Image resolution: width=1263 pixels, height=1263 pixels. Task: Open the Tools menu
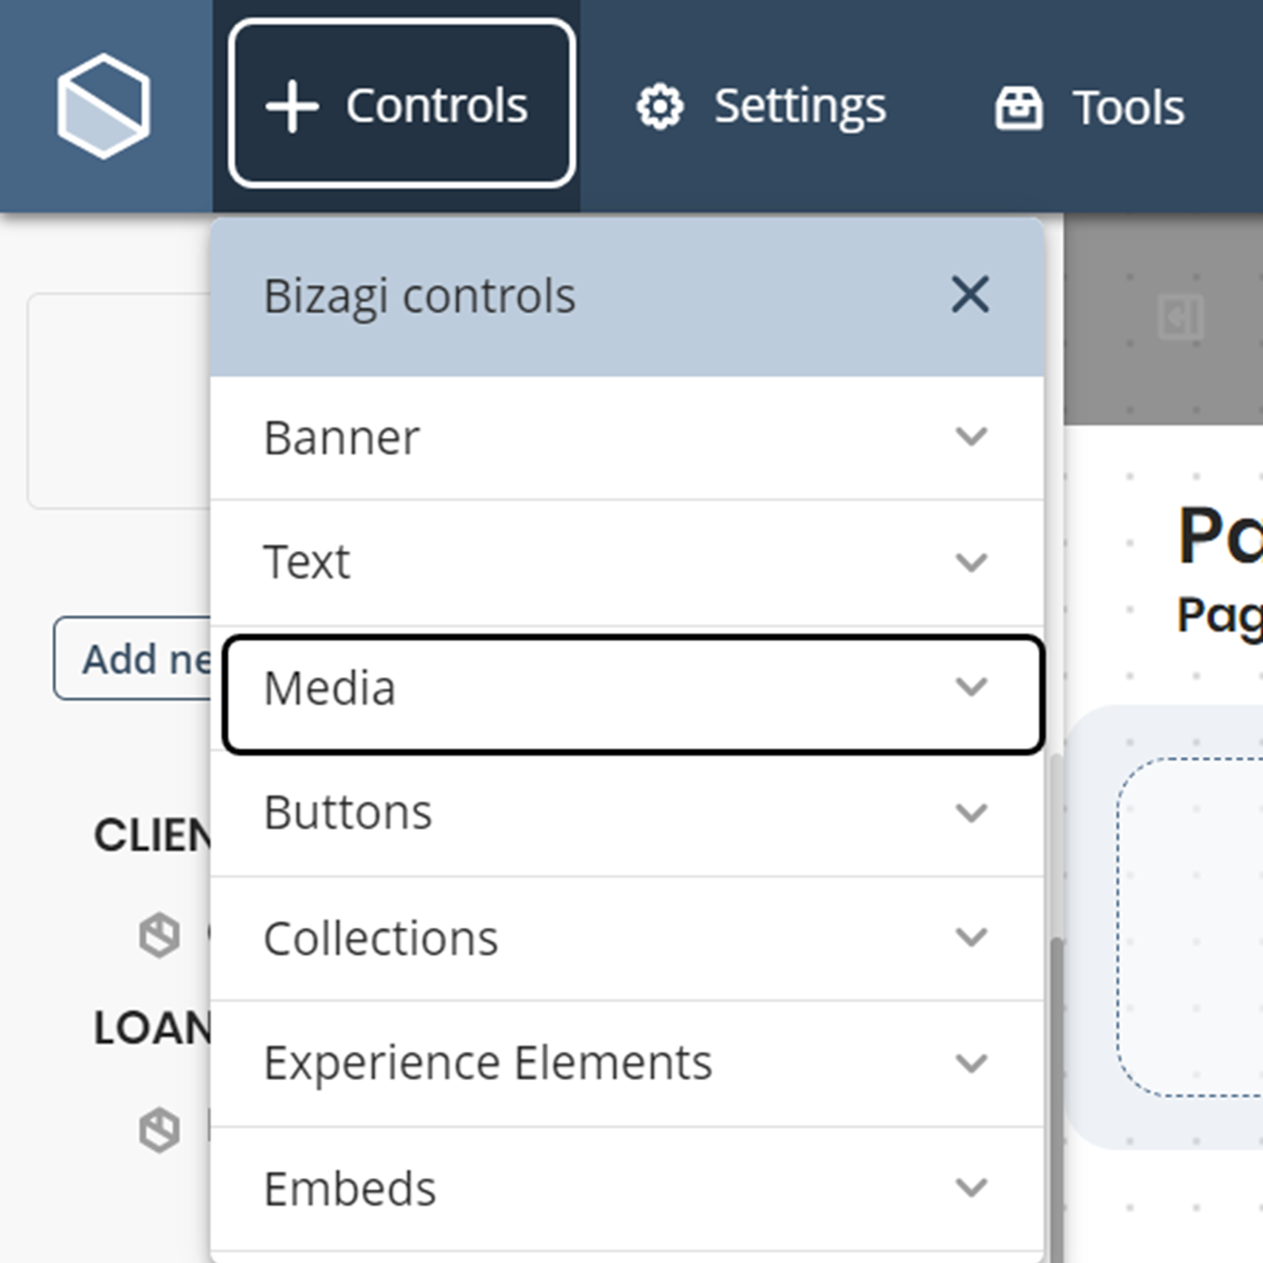(x=1089, y=108)
